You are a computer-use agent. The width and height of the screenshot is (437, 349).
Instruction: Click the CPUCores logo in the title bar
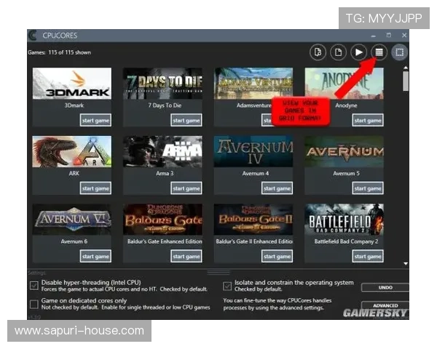click(33, 35)
